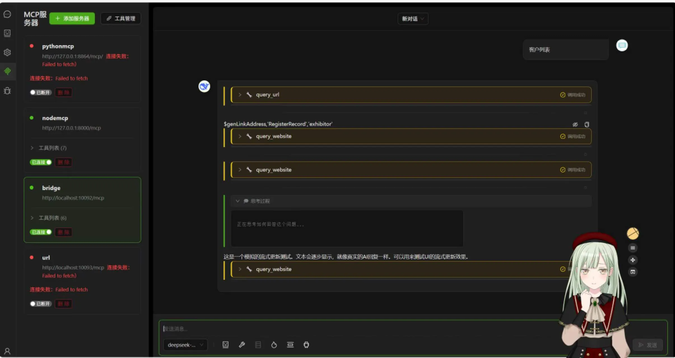
Task: Delete the pythonmcp server
Action: (x=64, y=93)
